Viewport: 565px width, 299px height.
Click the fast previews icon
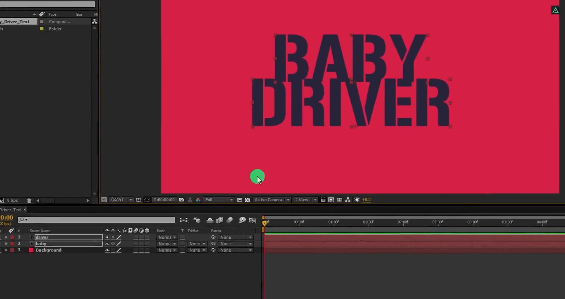click(x=331, y=200)
